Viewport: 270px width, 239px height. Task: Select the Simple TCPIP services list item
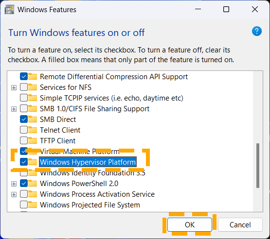tap(111, 98)
